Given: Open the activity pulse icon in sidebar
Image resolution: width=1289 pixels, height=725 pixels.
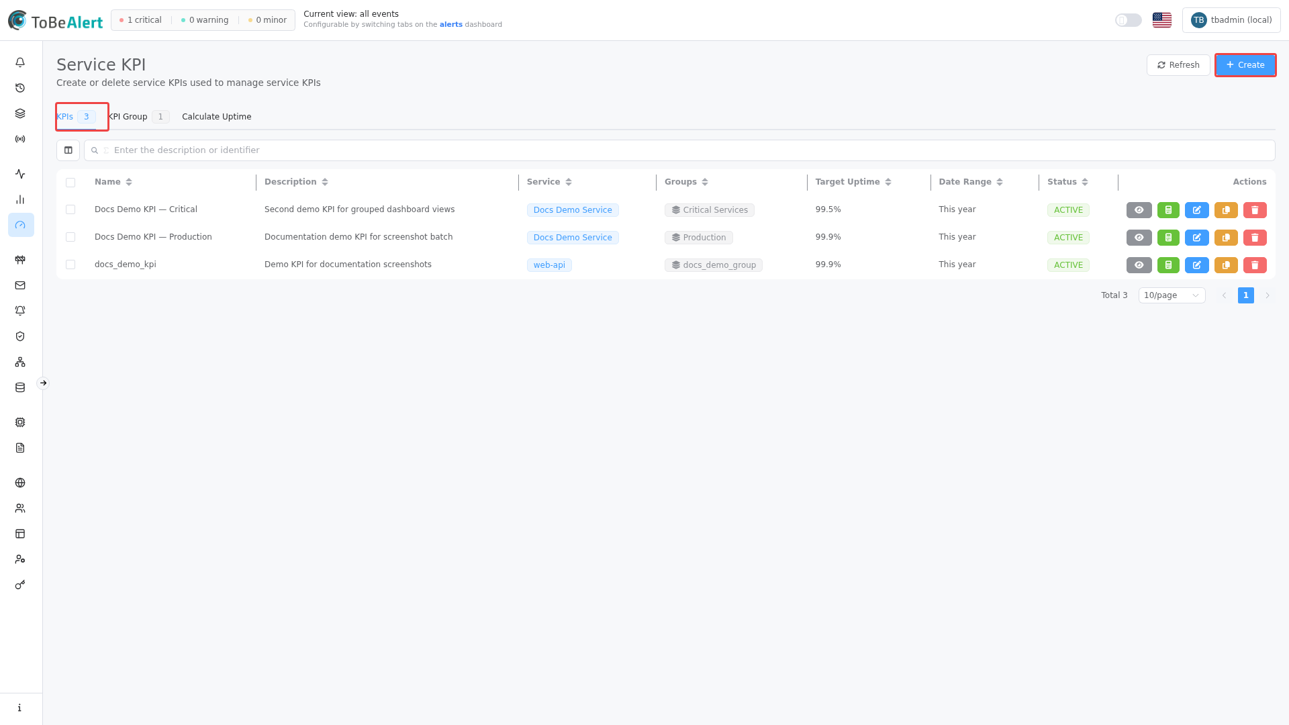Looking at the screenshot, I should (20, 174).
